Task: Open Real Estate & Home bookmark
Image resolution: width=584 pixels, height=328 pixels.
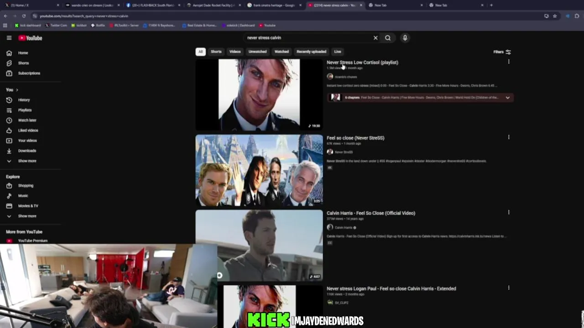Action: 199,26
